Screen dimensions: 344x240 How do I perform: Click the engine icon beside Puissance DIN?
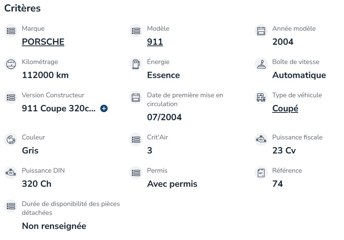[x=11, y=173]
